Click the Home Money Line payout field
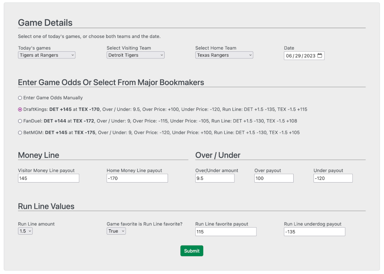Screen dimensions: 384x274 point(137,178)
